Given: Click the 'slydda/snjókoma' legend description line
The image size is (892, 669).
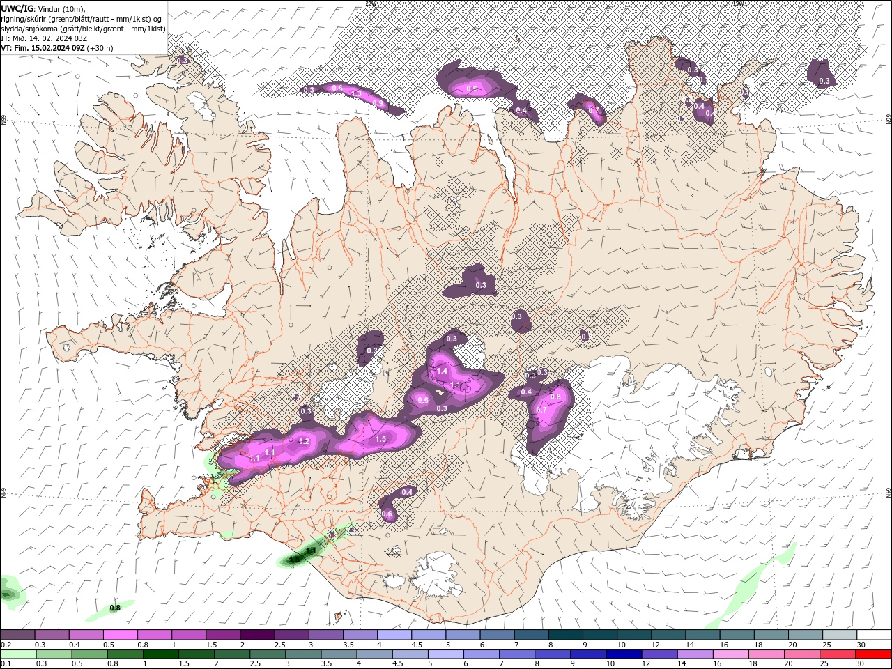Looking at the screenshot, I should click(82, 28).
